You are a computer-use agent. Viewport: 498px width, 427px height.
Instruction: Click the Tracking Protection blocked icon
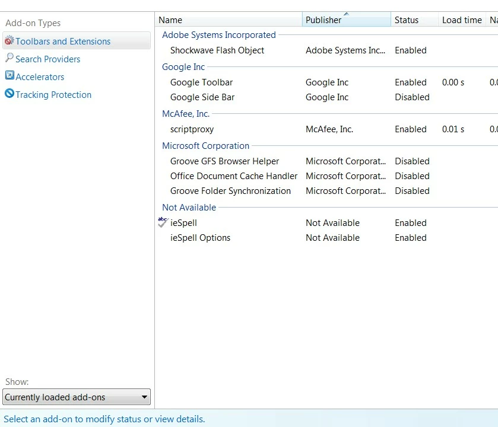[x=9, y=94]
